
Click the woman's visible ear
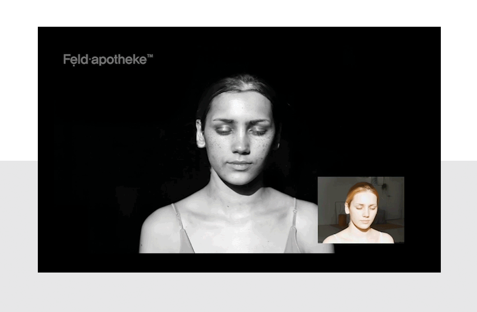[200, 134]
